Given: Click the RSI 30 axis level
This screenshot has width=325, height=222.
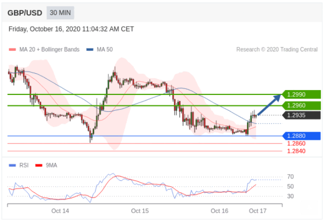Looking at the screenshot, I should click(x=290, y=196).
